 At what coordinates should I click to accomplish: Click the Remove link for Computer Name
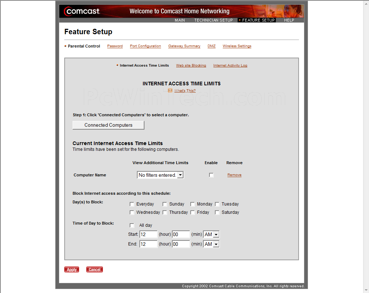pyautogui.click(x=234, y=175)
